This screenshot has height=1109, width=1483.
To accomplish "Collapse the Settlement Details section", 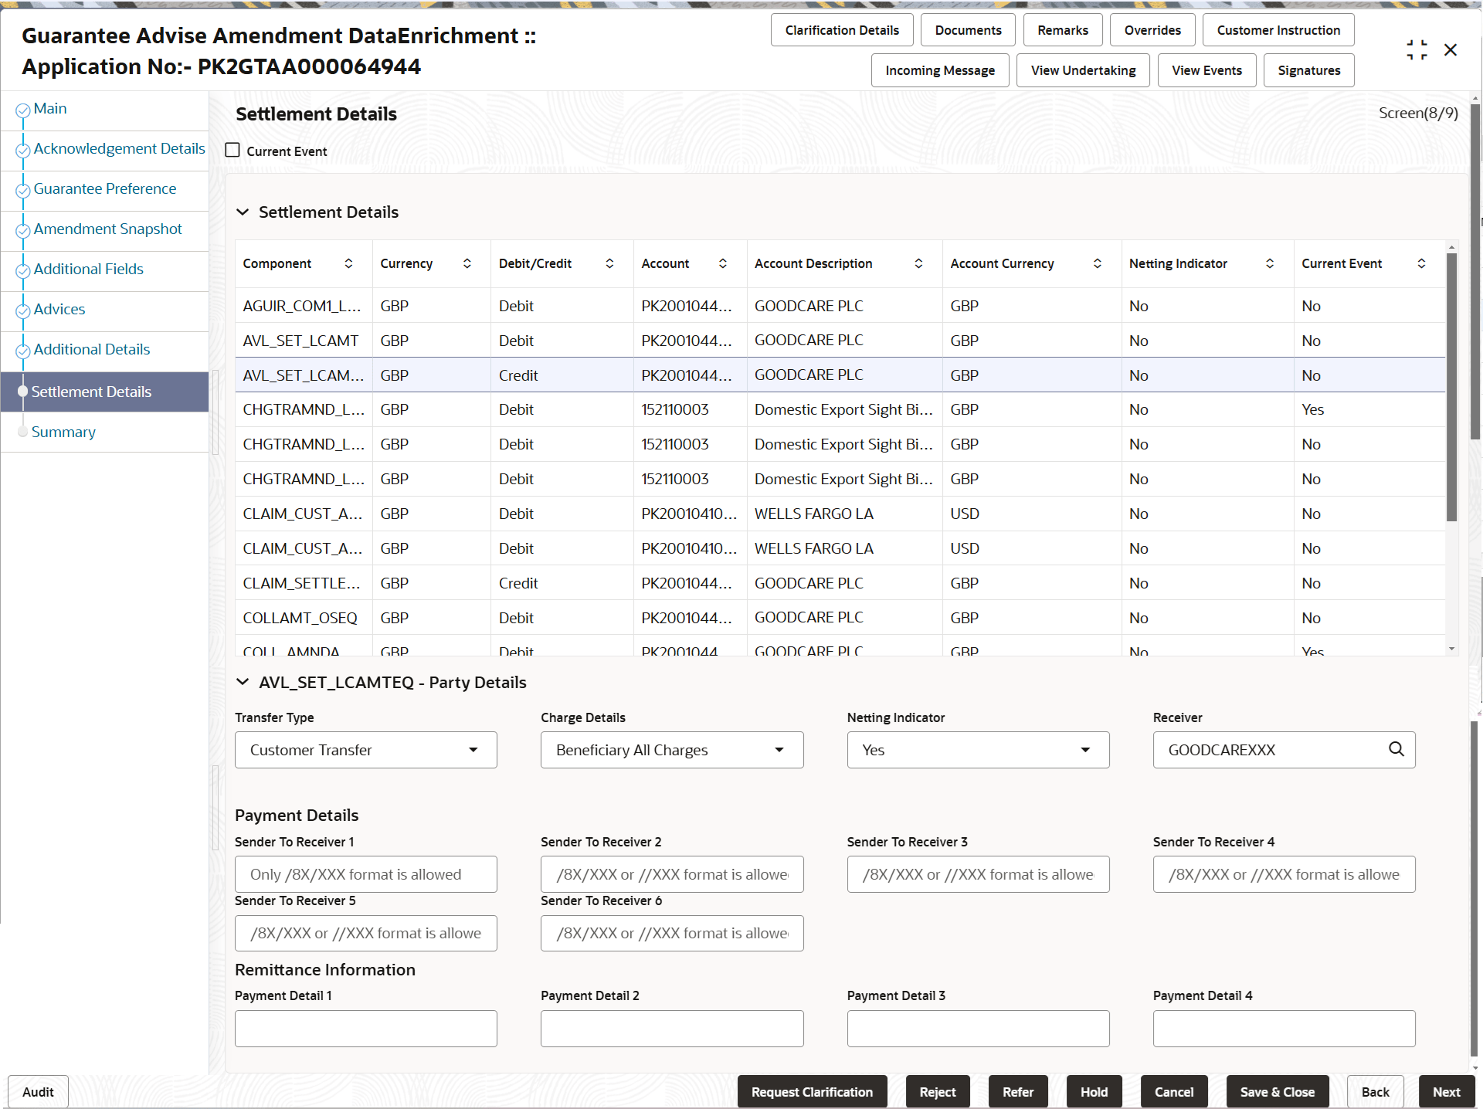I will click(243, 212).
